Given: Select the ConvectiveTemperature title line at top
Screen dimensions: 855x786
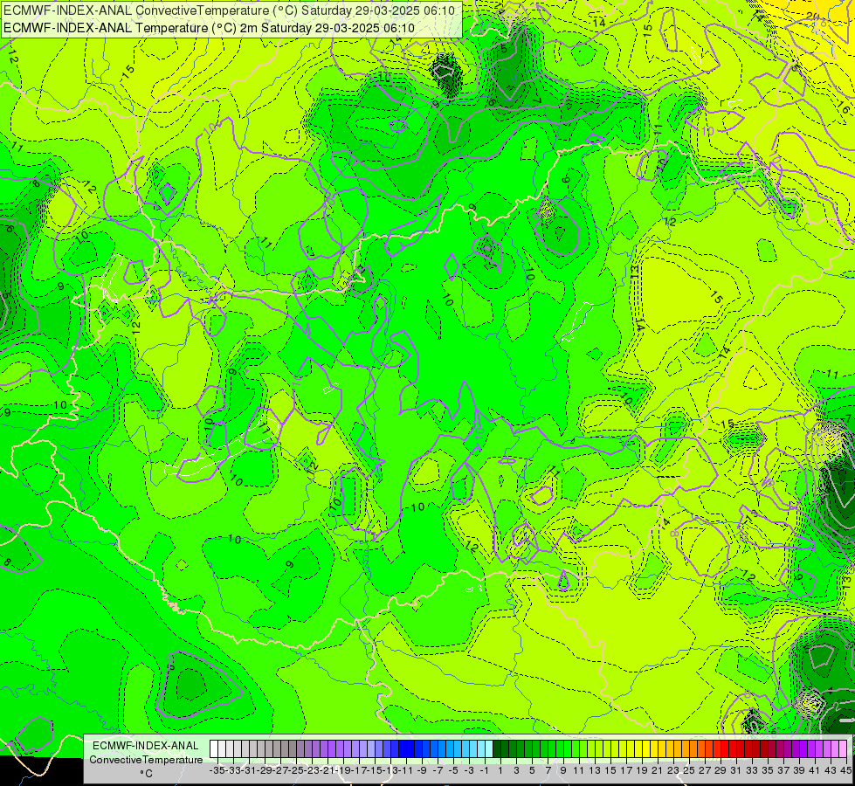Looking at the screenshot, I should click(229, 10).
